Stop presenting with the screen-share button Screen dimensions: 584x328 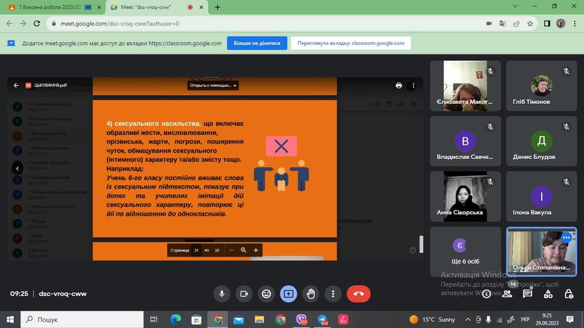tap(288, 294)
